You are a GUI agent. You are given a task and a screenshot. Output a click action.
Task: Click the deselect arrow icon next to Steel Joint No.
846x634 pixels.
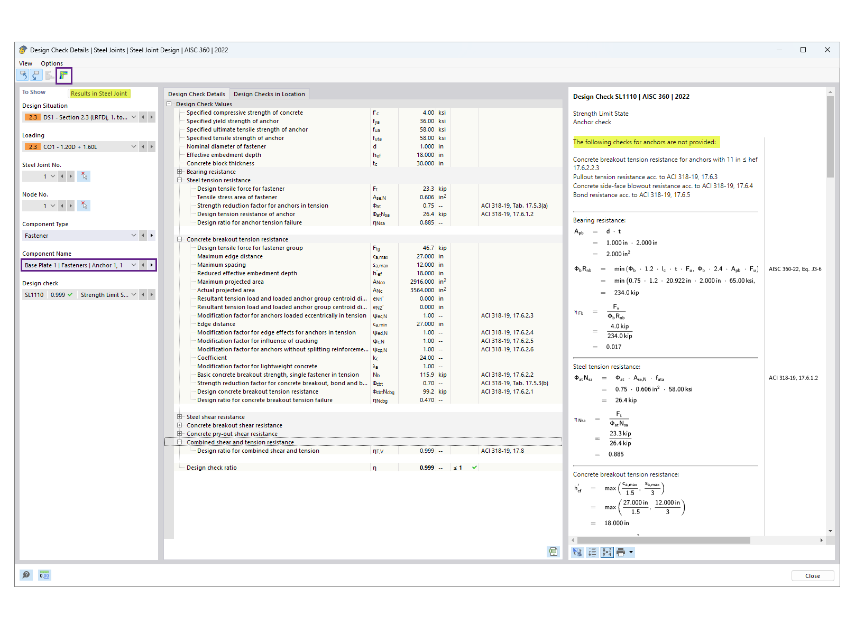pos(84,176)
